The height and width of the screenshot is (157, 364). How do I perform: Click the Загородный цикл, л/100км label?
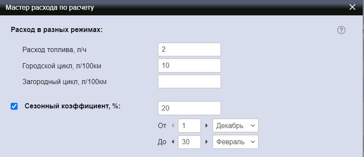coord(64,82)
